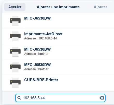Click the magnifying glass search icon
114x105 pixels.
point(19,98)
